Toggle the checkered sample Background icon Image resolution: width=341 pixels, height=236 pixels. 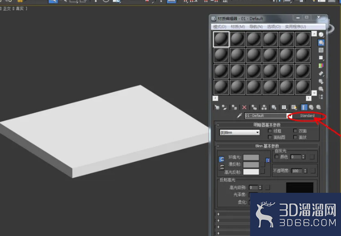coord(321,50)
